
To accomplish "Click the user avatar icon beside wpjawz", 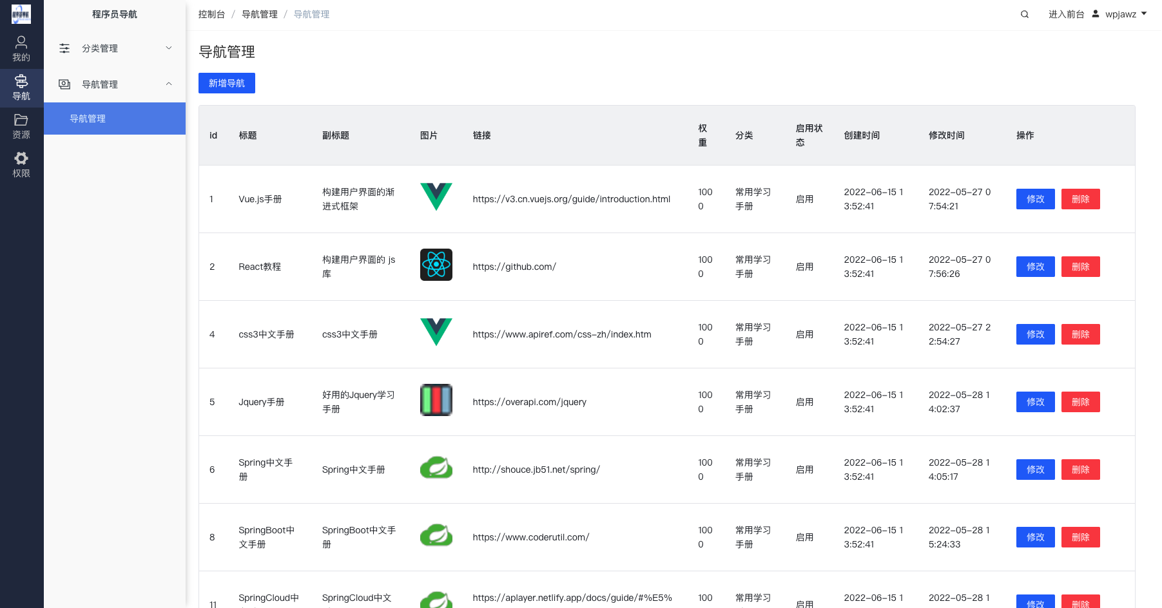I will tap(1096, 14).
